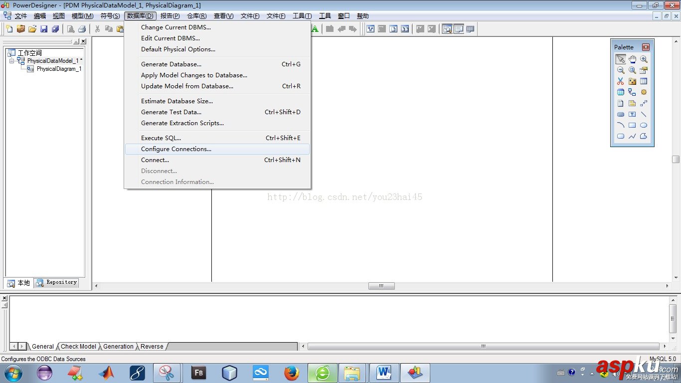Click the Generate Database menu item
The image size is (681, 383).
click(171, 64)
